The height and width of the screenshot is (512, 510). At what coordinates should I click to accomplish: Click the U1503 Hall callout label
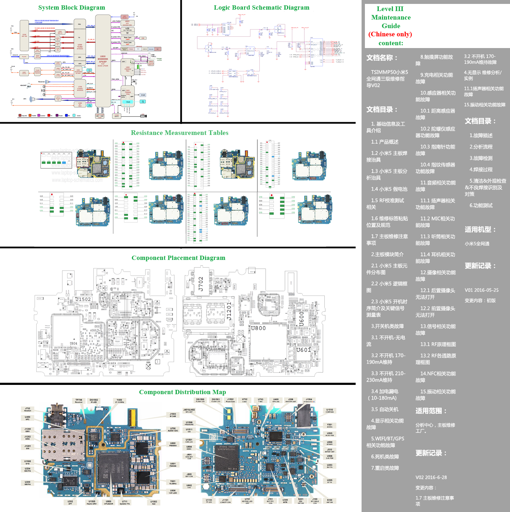pos(154,502)
